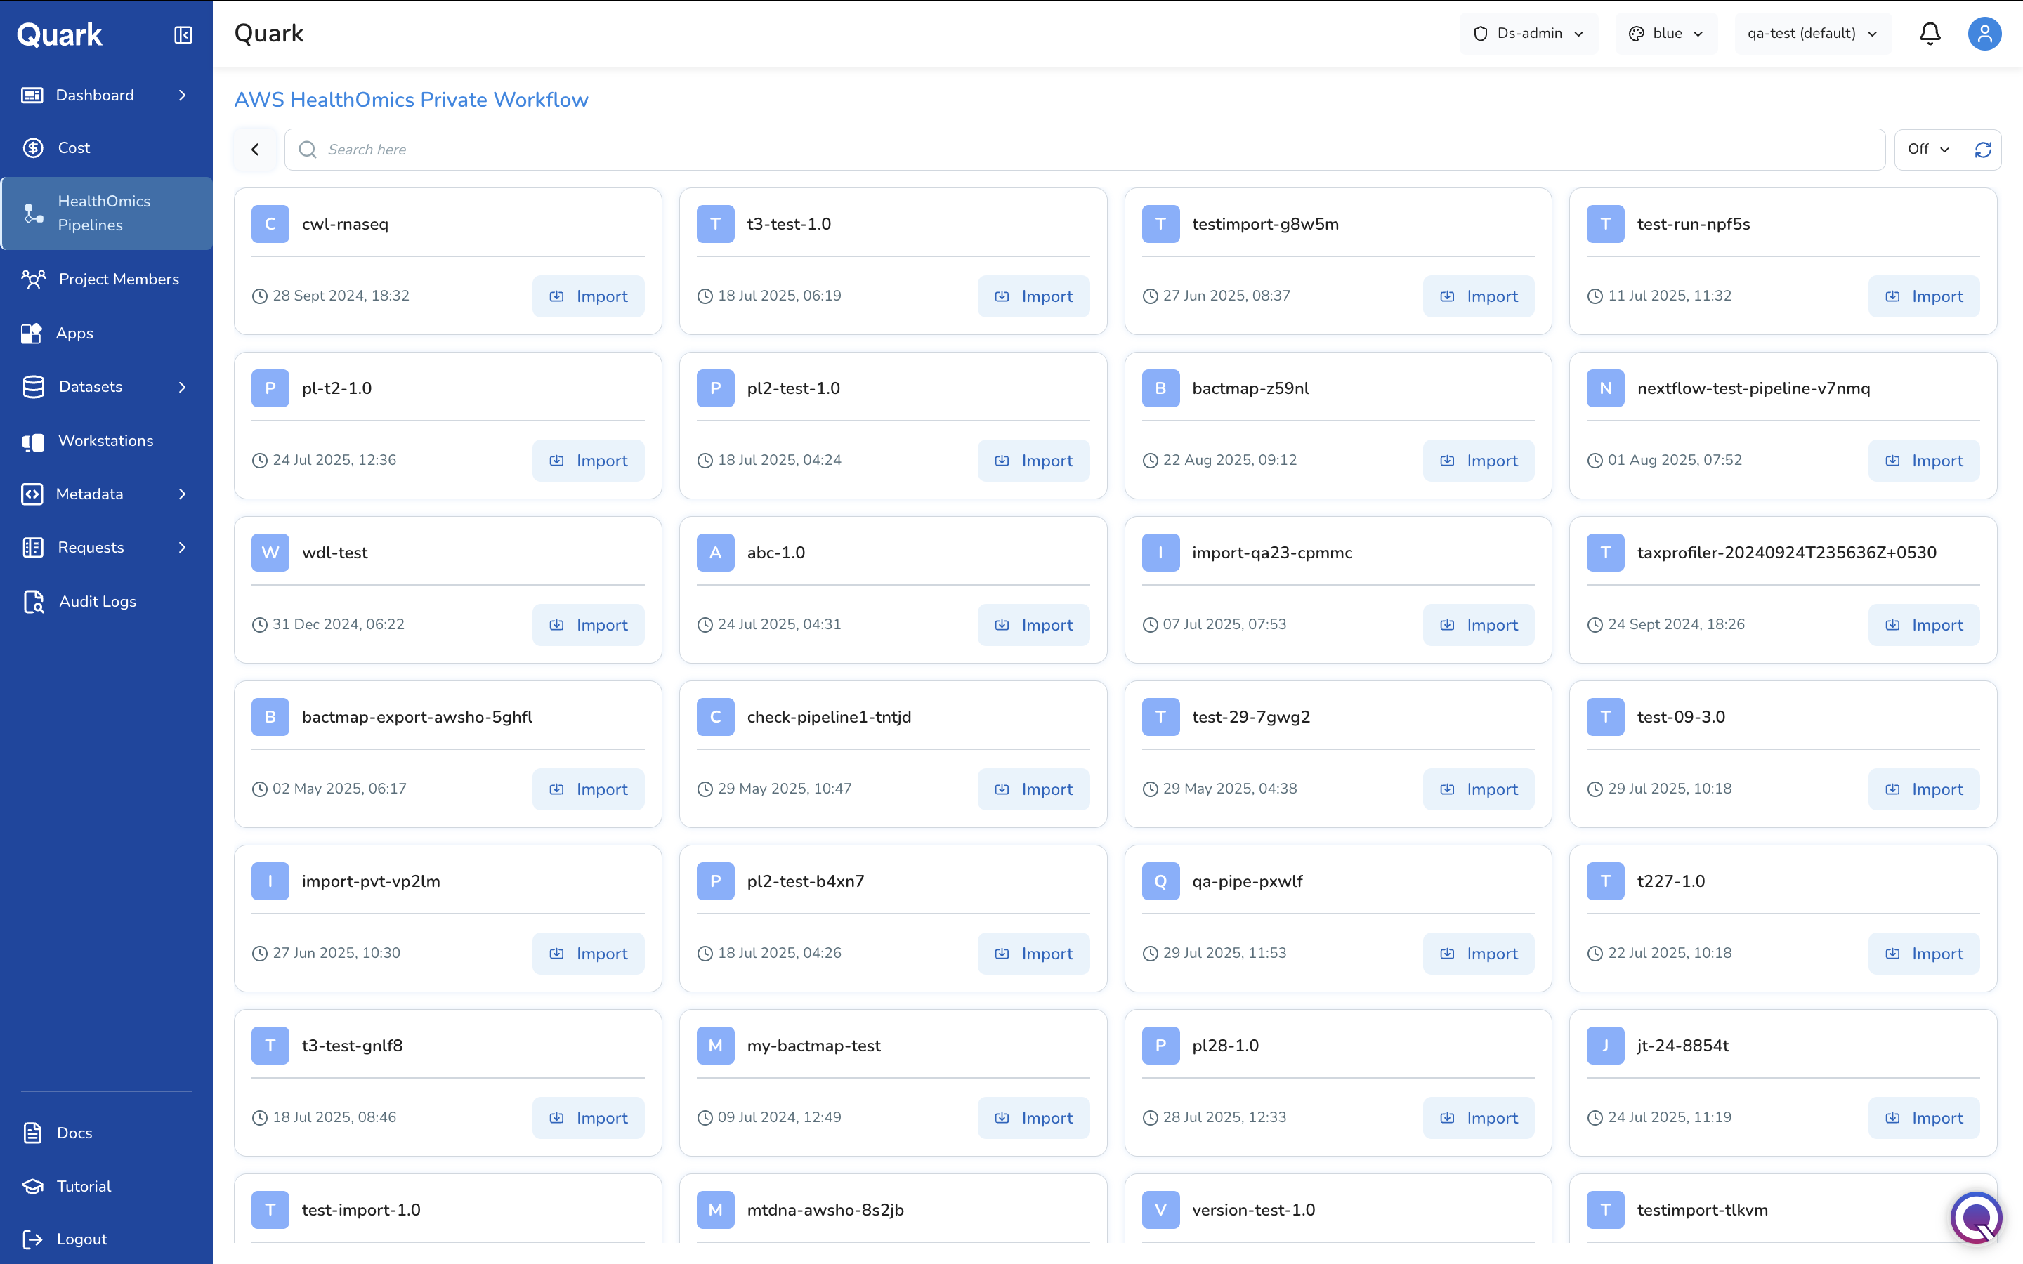Viewport: 2023px width, 1264px height.
Task: Import the pl28-1.0 workflow
Action: (1478, 1118)
